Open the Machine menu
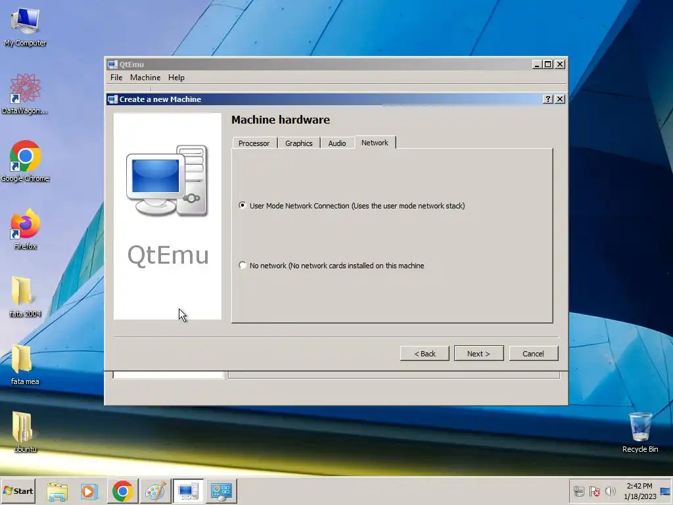This screenshot has width=673, height=505. 145,78
